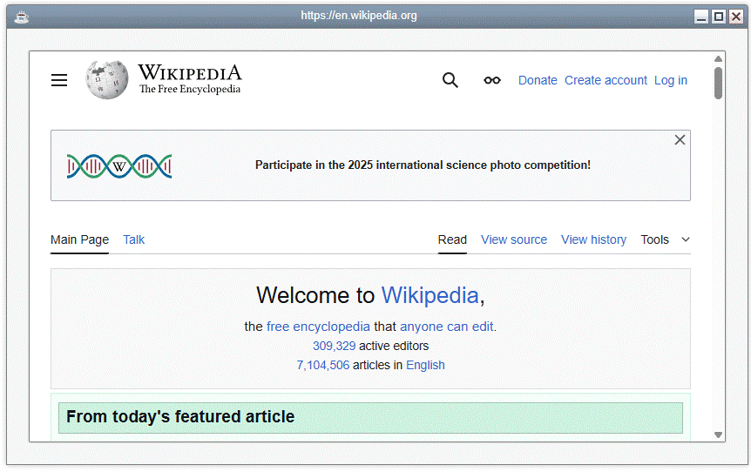Select the View source tab
Screen dimensions: 751x472
click(514, 239)
